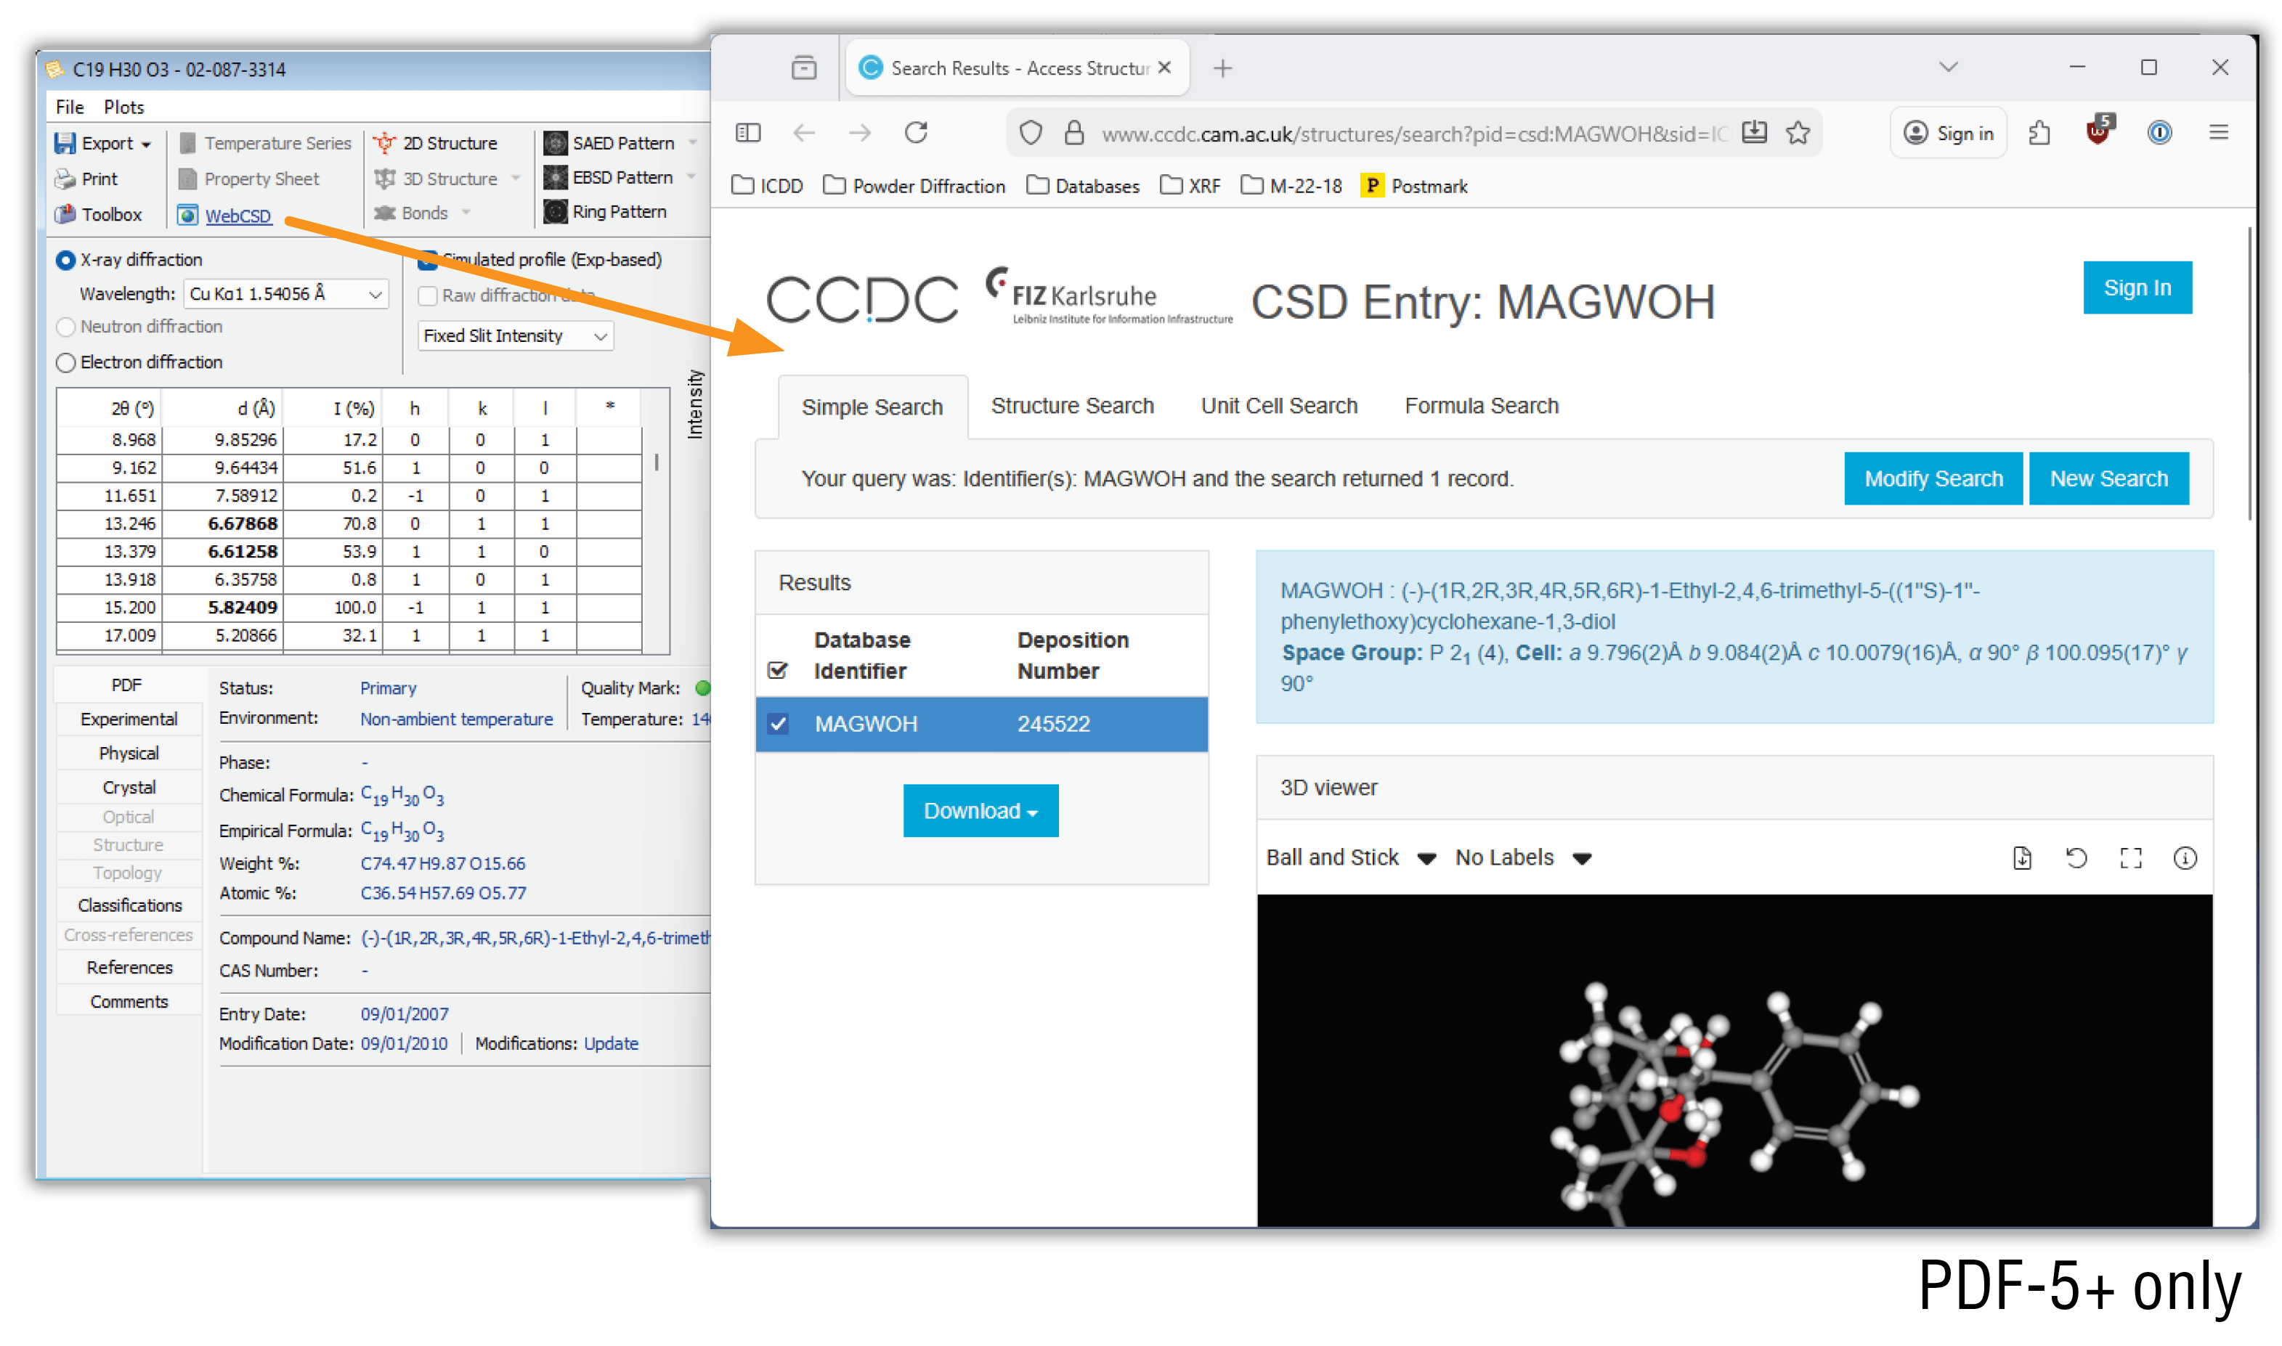Click the 3D viewer info icon

[x=2185, y=857]
